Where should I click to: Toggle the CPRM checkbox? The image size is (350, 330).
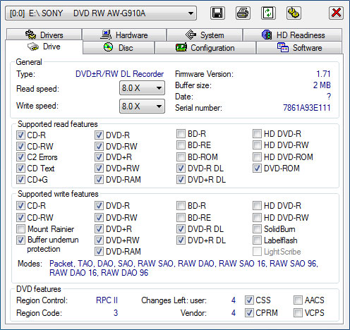tap(249, 313)
